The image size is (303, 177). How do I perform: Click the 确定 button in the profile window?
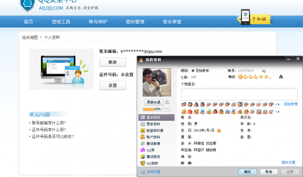coord(248,172)
